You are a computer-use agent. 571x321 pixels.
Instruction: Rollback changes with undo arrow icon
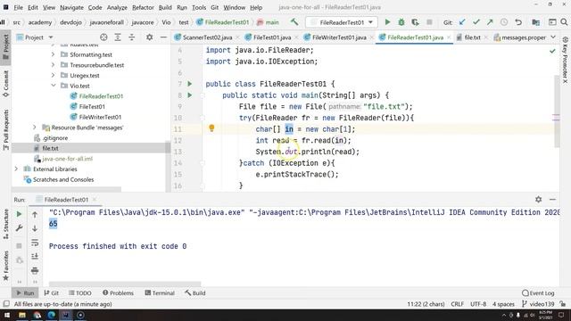518,22
